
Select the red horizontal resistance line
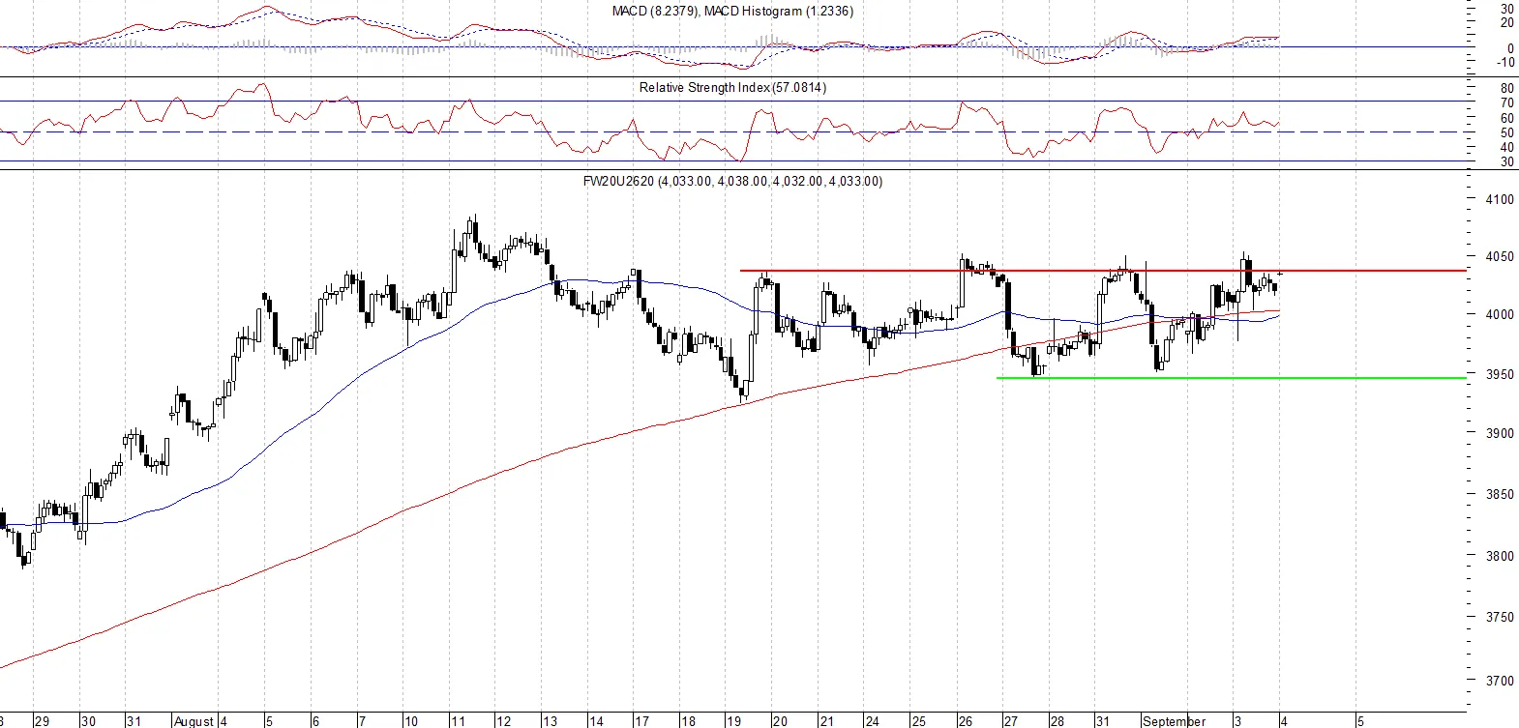[1103, 271]
